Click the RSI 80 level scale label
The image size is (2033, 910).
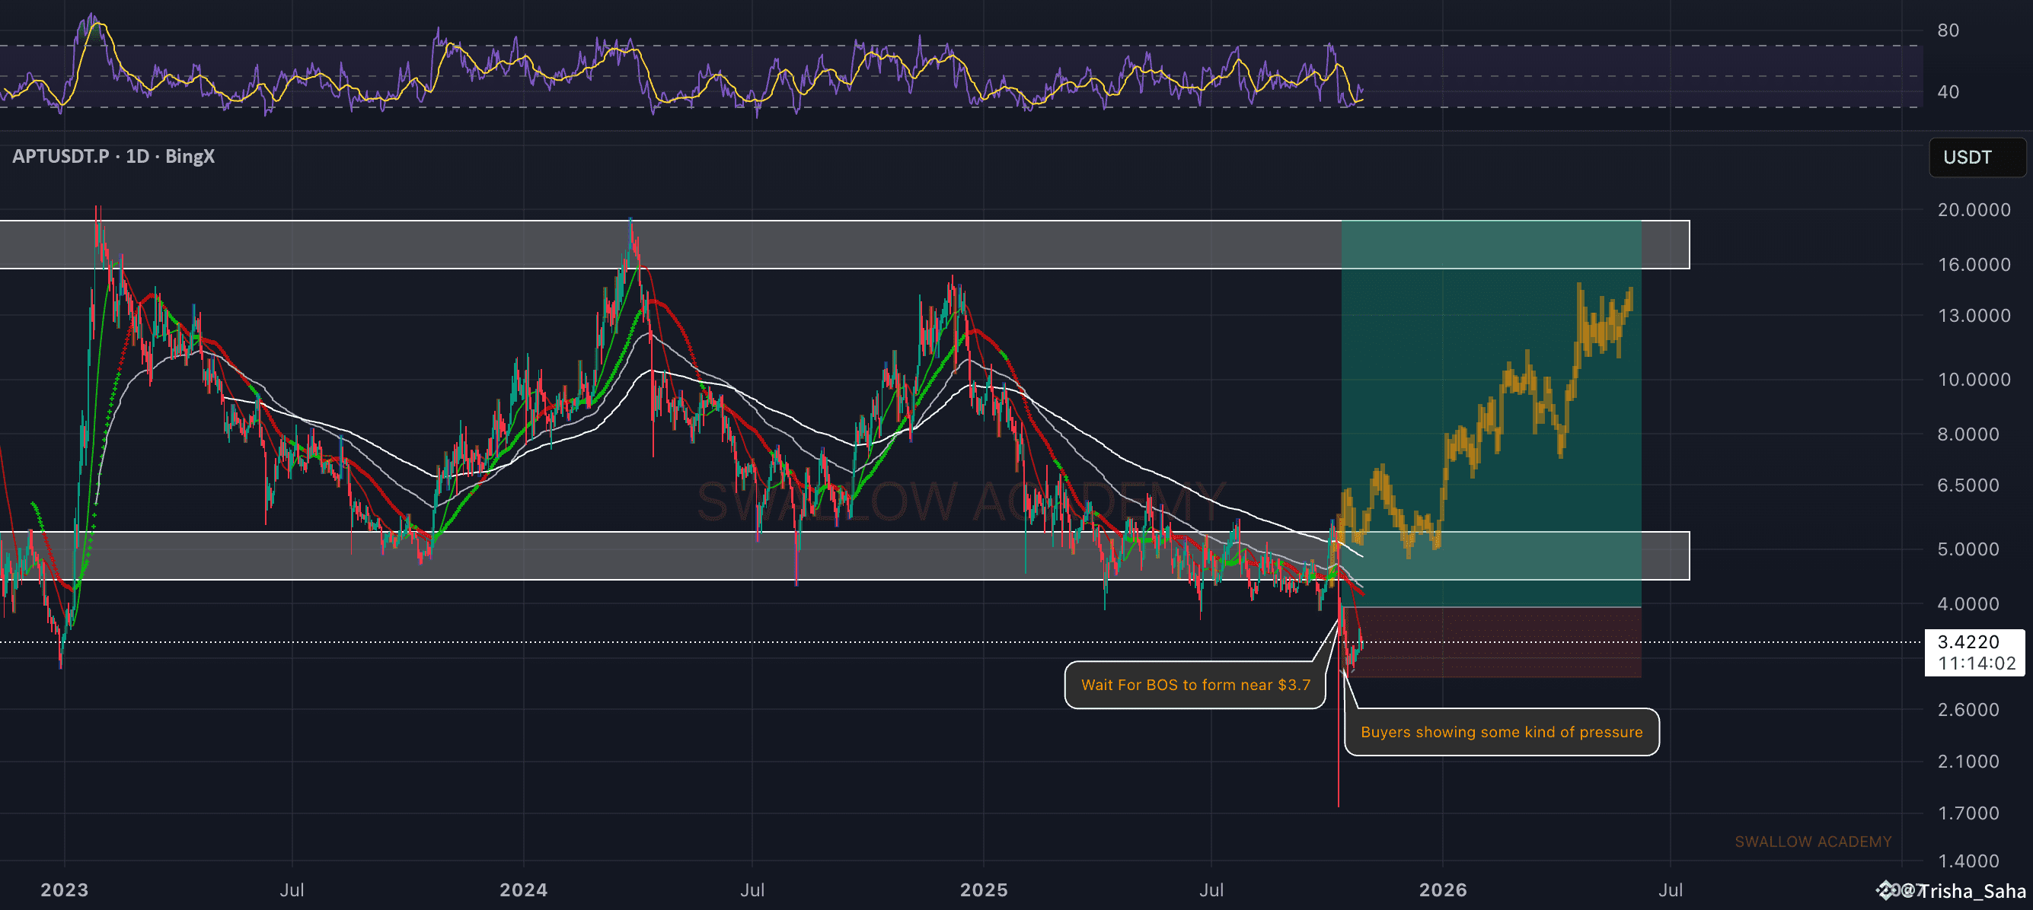click(x=1947, y=30)
